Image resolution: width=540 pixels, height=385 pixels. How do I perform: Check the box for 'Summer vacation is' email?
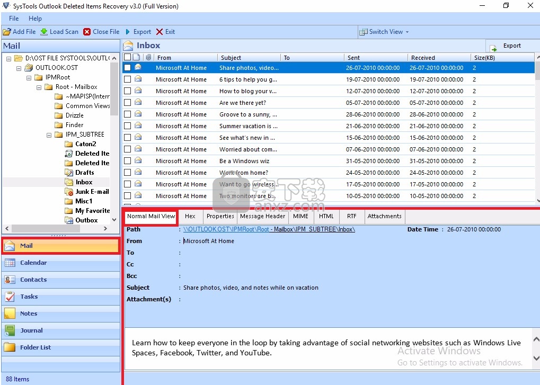click(127, 126)
